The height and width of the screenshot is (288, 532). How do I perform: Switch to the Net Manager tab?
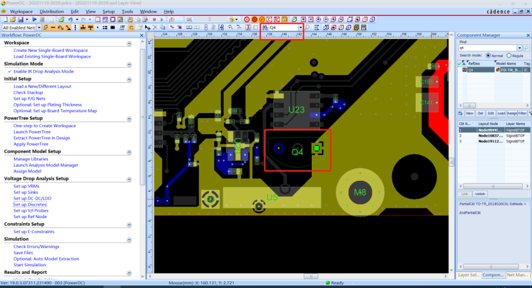[x=517, y=275]
